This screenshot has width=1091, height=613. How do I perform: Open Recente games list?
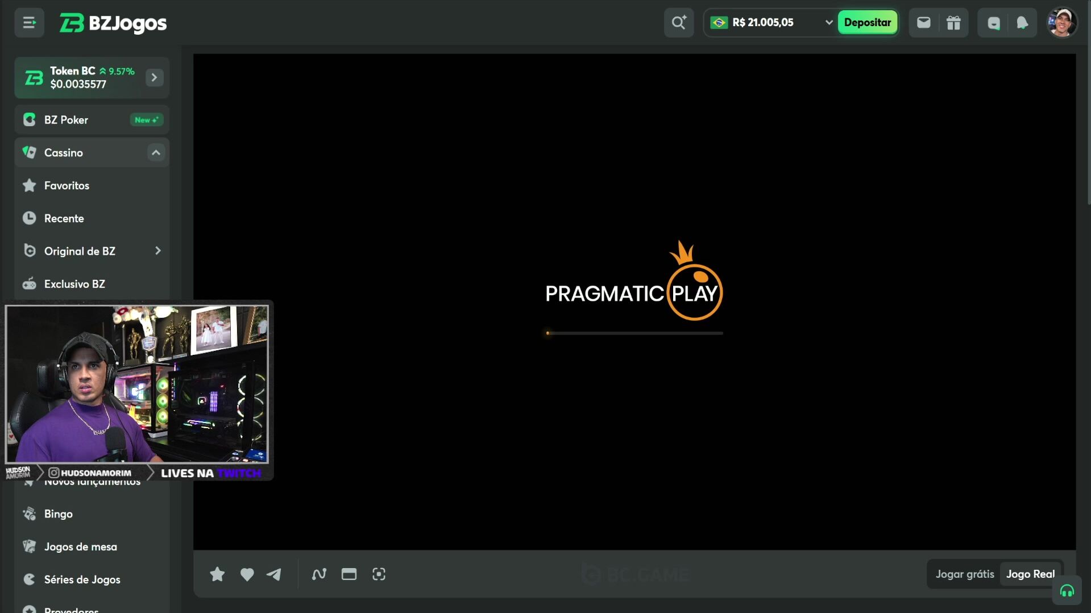[92, 218]
